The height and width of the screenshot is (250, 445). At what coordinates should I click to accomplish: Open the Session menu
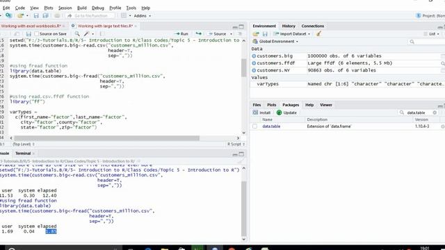[65, 8]
